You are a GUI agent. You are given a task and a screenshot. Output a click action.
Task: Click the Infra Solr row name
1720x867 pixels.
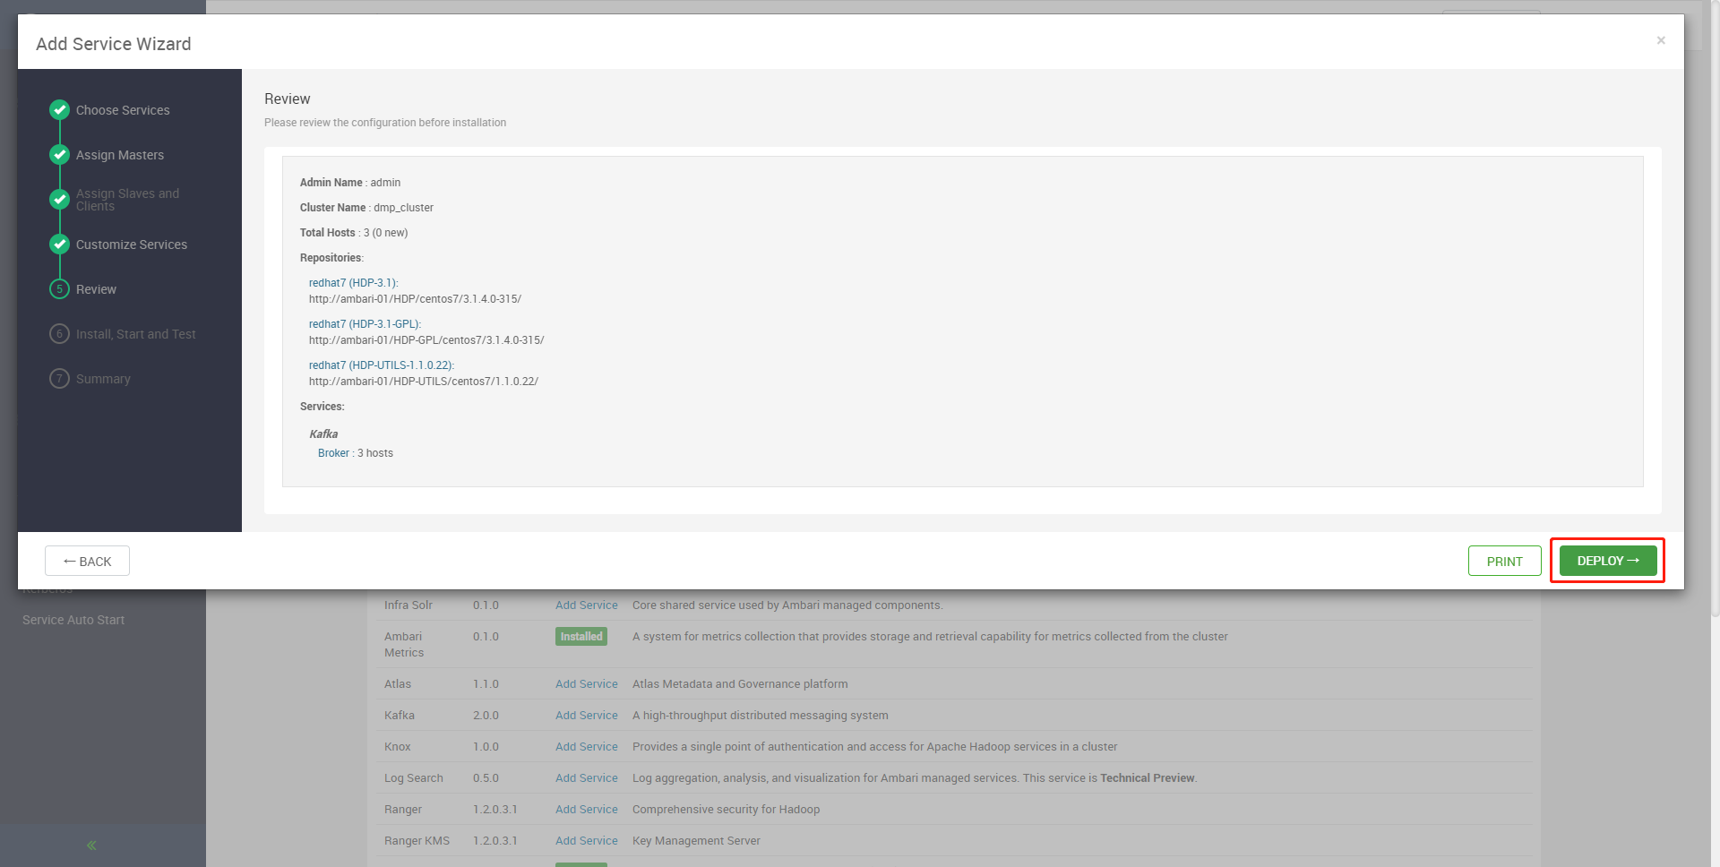(408, 605)
